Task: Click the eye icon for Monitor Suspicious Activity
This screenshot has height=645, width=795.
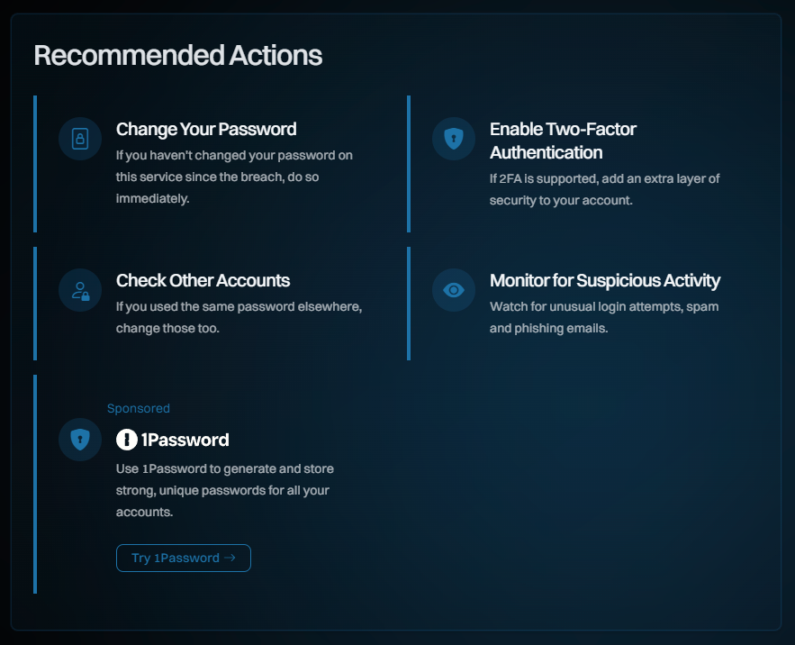Action: 454,290
